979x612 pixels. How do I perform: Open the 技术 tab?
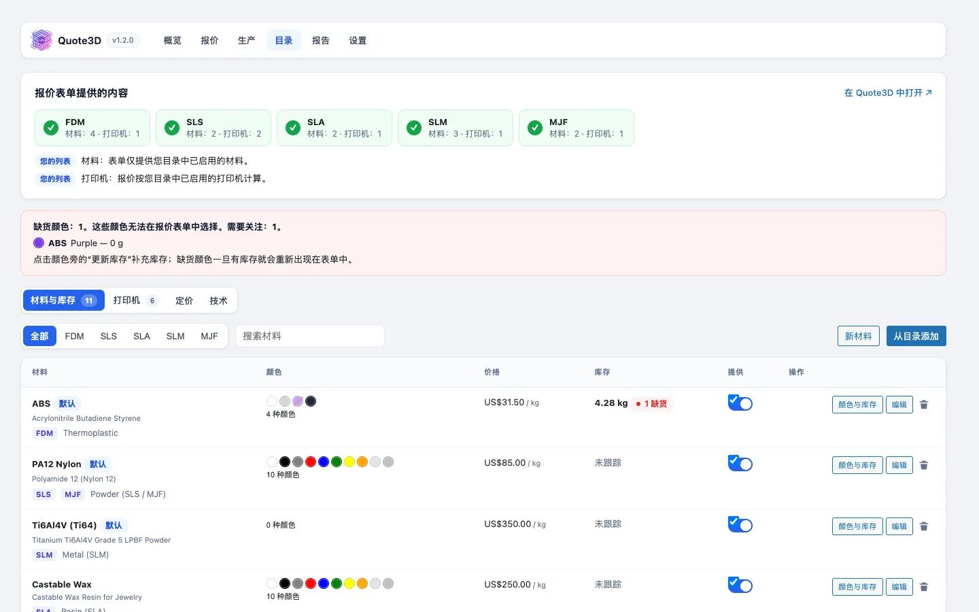(x=218, y=300)
